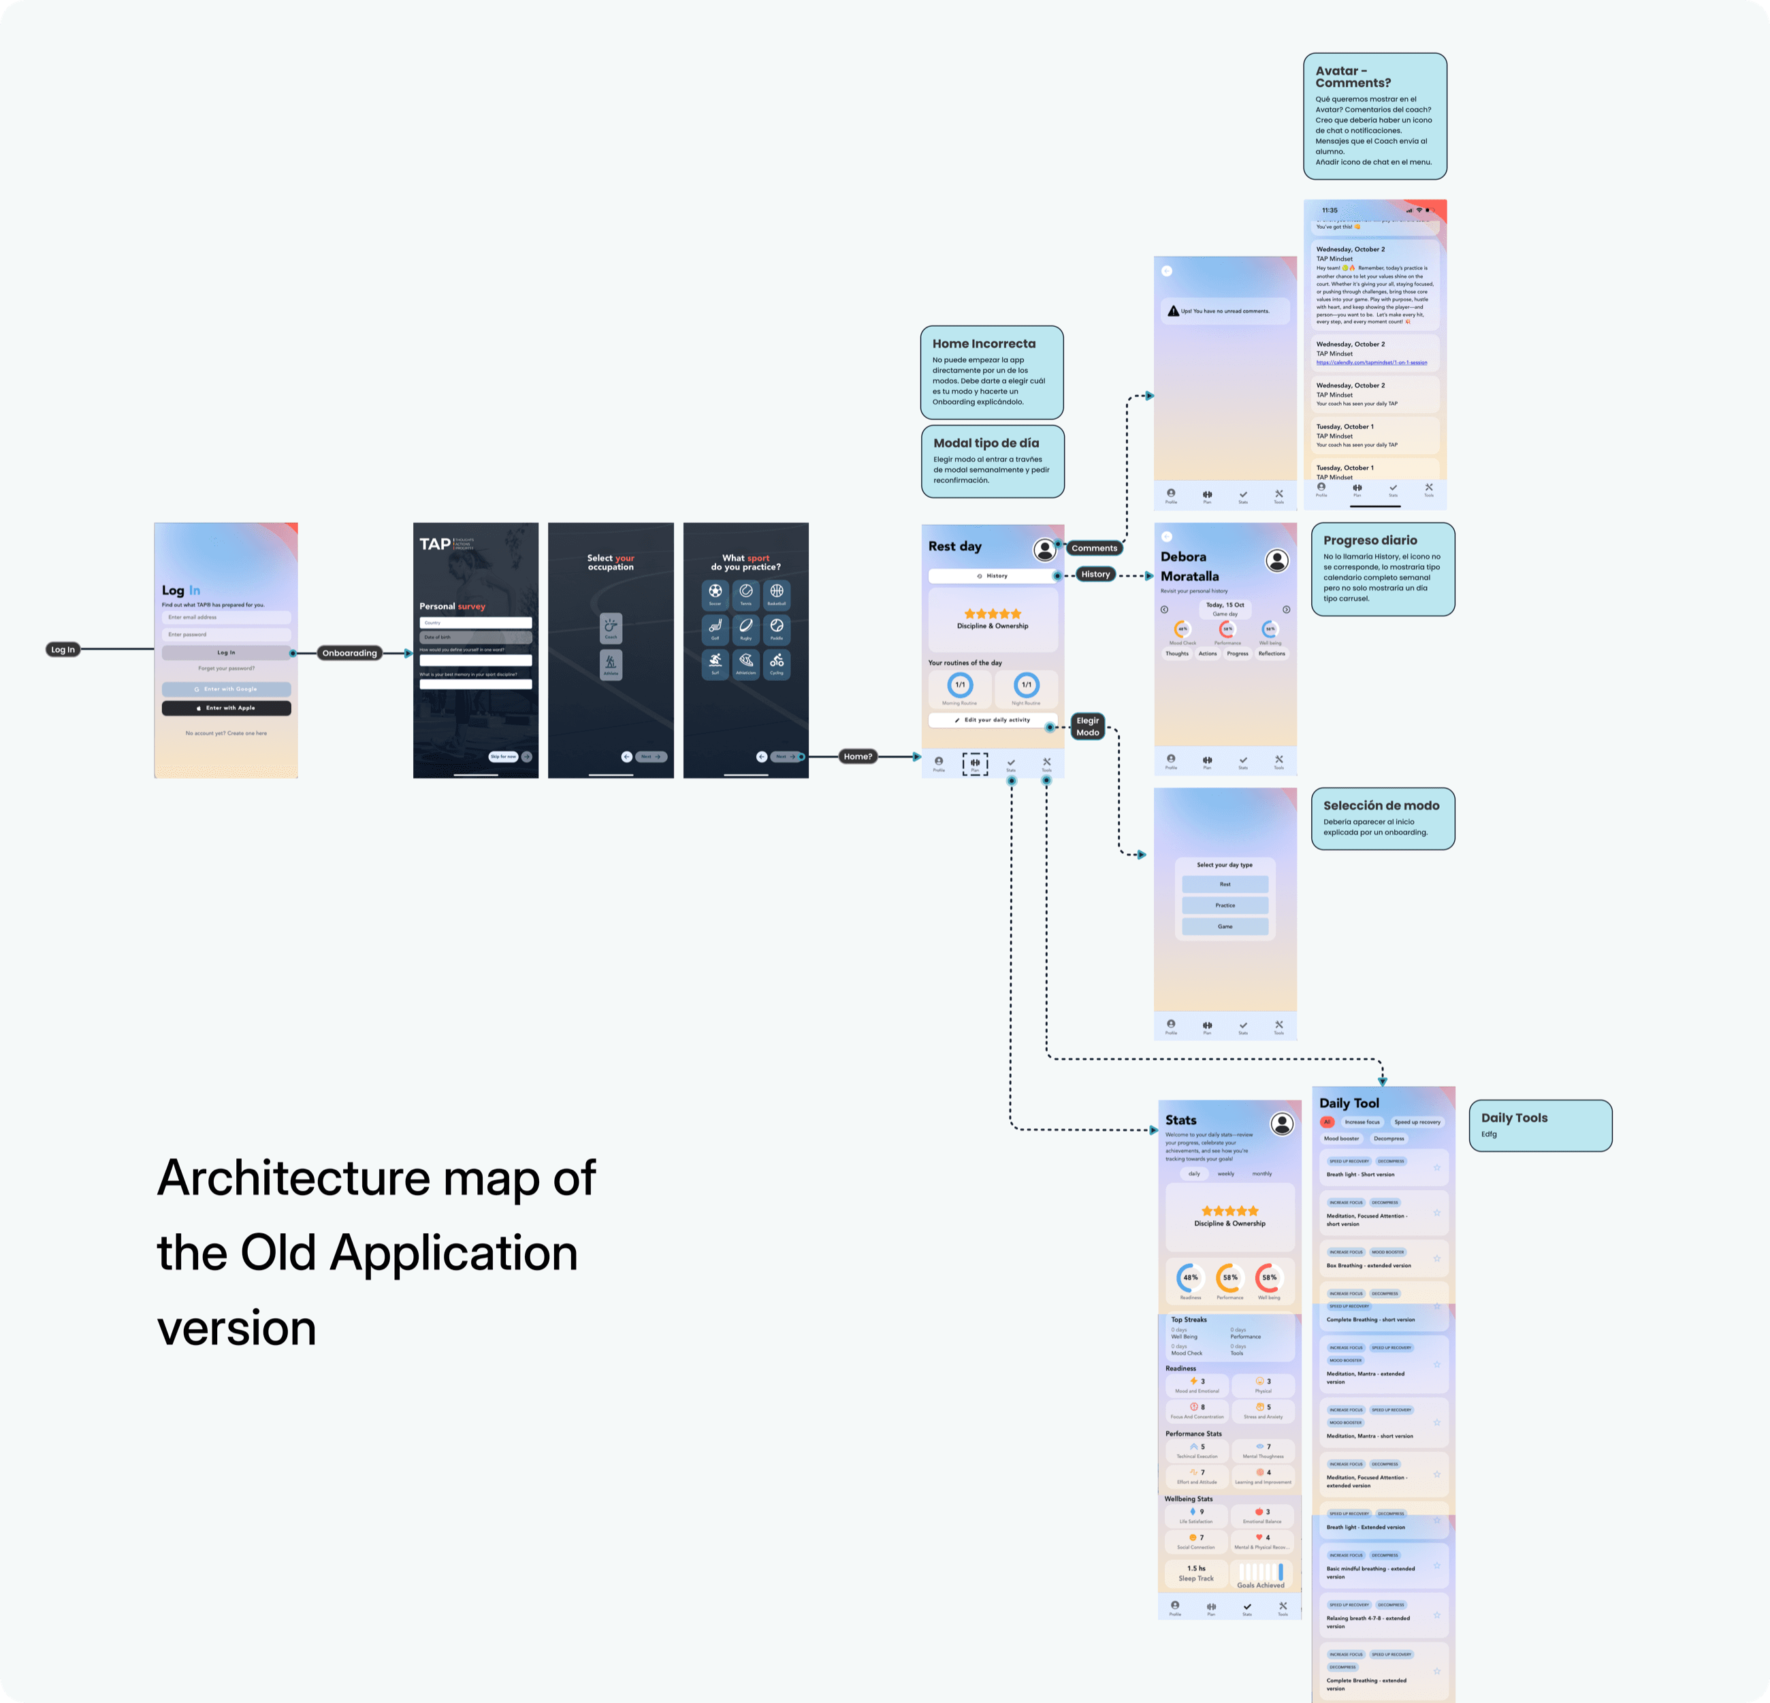Click Skip for now on survey screen
The image size is (1770, 1703).
[x=504, y=757]
